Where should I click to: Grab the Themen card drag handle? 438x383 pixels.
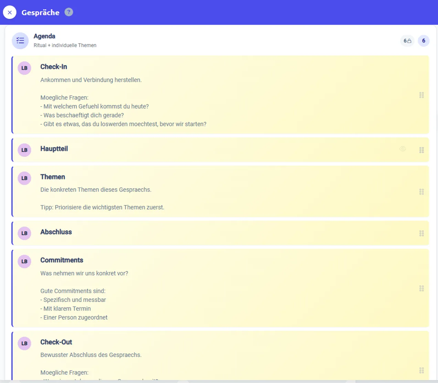coord(421,192)
